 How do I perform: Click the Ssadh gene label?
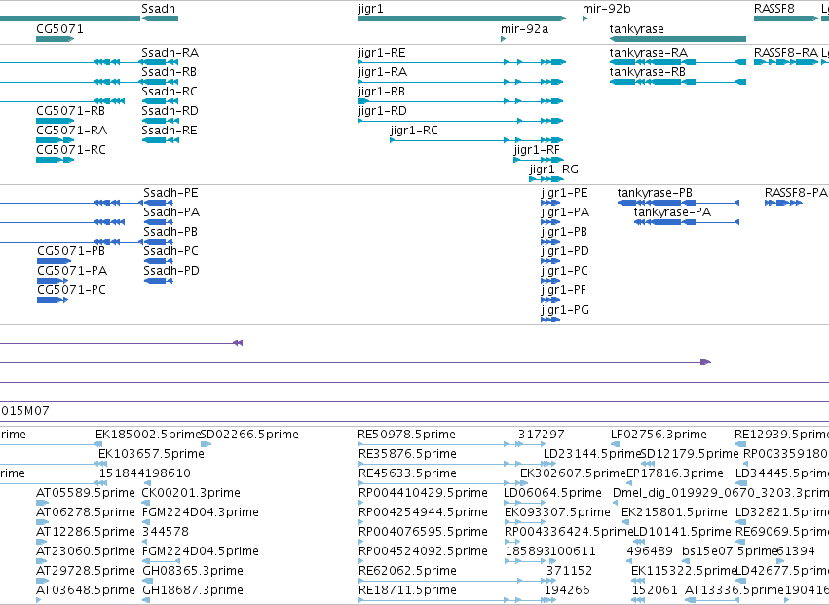point(158,9)
